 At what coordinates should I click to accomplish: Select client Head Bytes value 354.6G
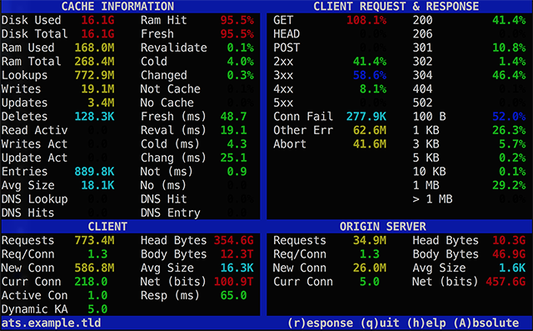[x=233, y=240]
